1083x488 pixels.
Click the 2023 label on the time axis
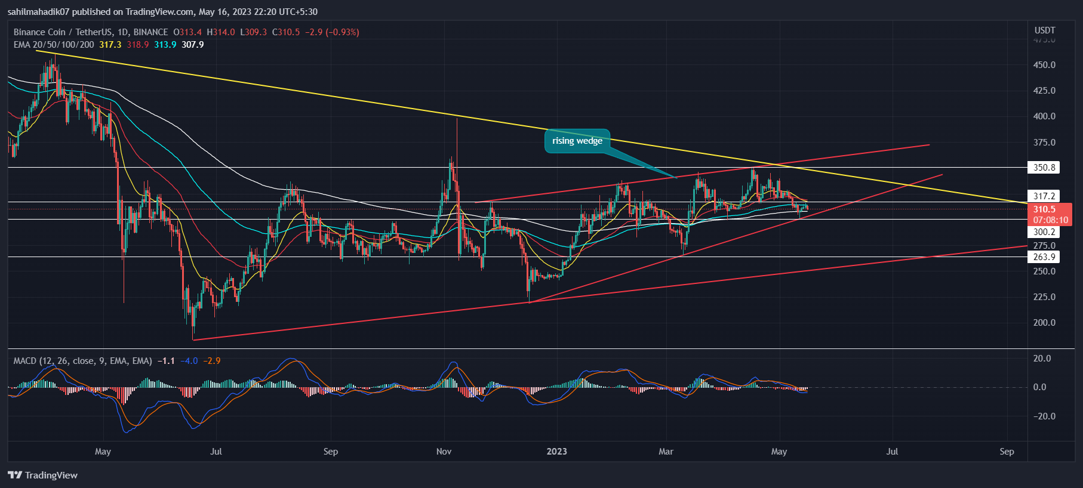(557, 451)
